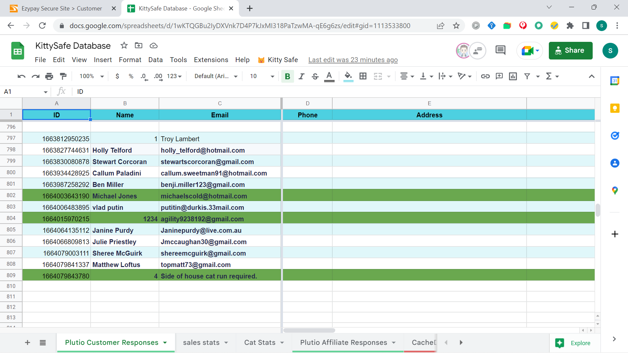Image resolution: width=628 pixels, height=353 pixels.
Task: Increase decimal places
Action: 158,76
